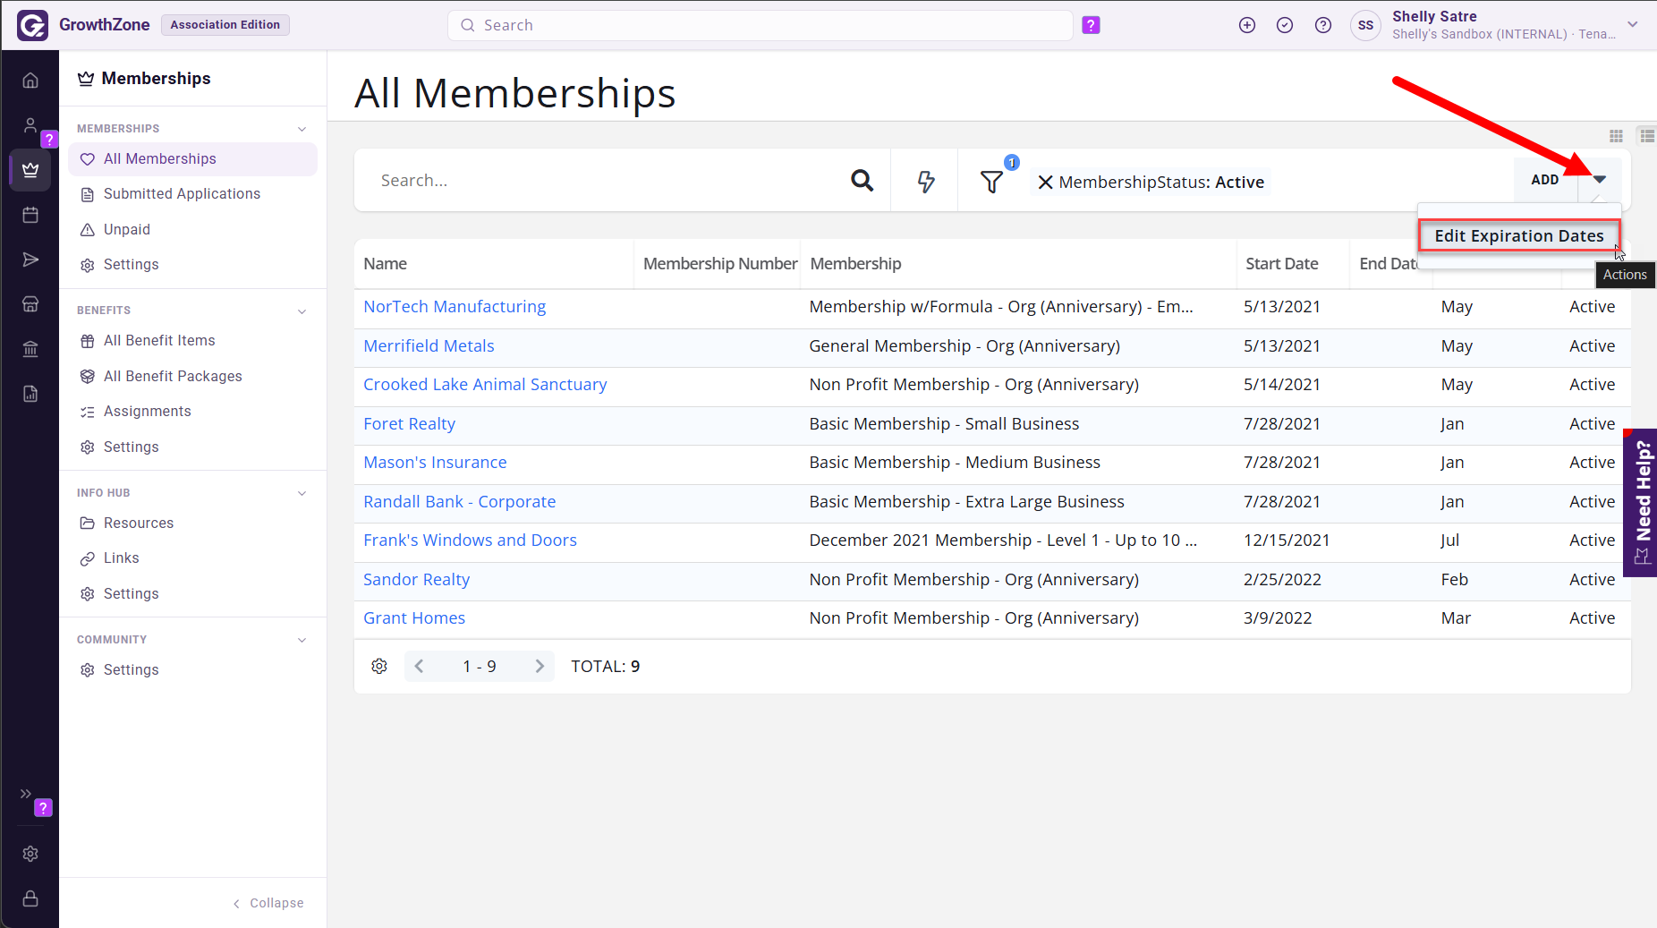Click the SS user avatar
1657x928 pixels.
(x=1365, y=25)
